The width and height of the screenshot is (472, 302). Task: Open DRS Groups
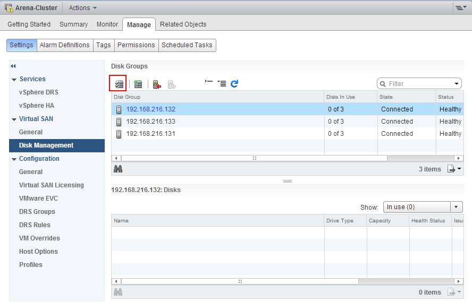point(37,212)
